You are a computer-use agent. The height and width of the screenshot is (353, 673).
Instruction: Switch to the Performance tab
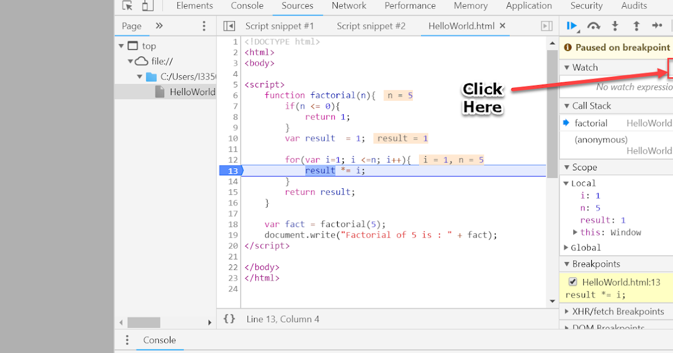coord(410,6)
